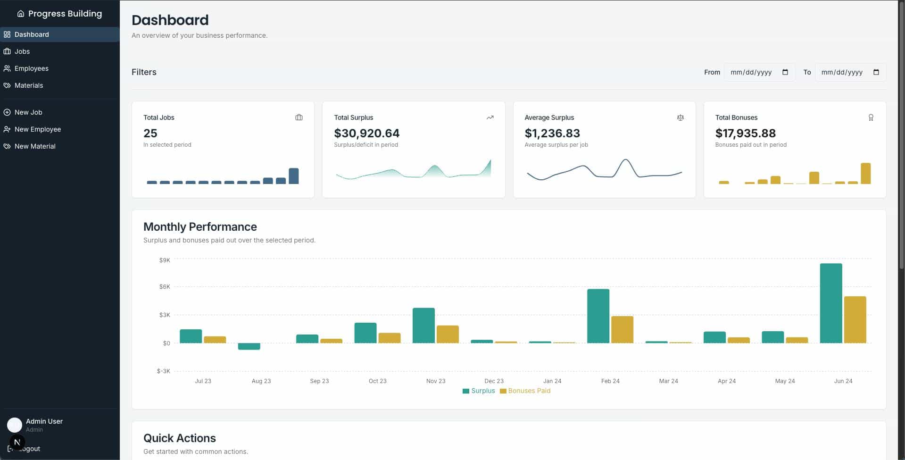Toggle Bonuses Paid series in legend
The width and height of the screenshot is (905, 460).
point(525,391)
